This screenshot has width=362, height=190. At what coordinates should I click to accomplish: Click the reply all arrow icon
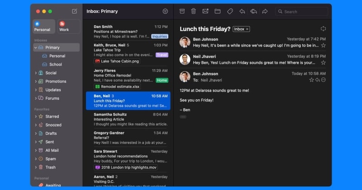(253, 11)
